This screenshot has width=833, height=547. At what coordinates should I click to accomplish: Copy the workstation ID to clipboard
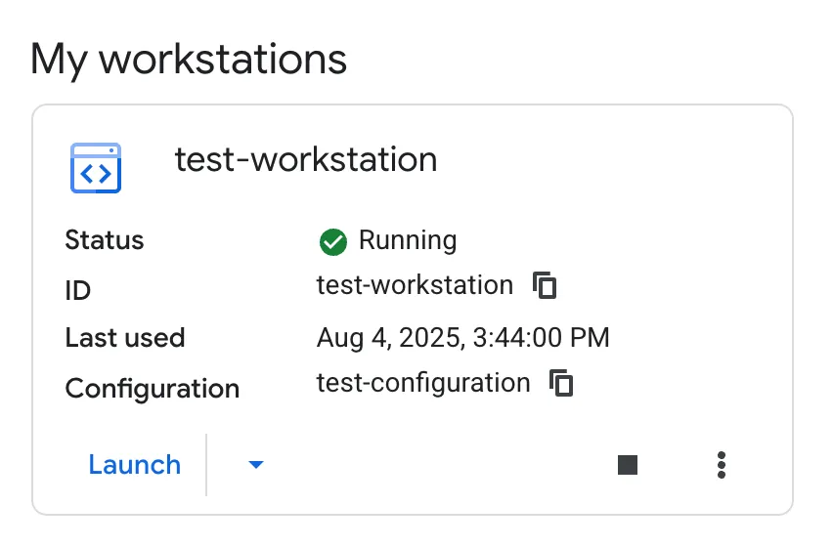coord(545,285)
